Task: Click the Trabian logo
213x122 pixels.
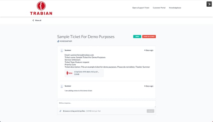Action: click(41, 8)
